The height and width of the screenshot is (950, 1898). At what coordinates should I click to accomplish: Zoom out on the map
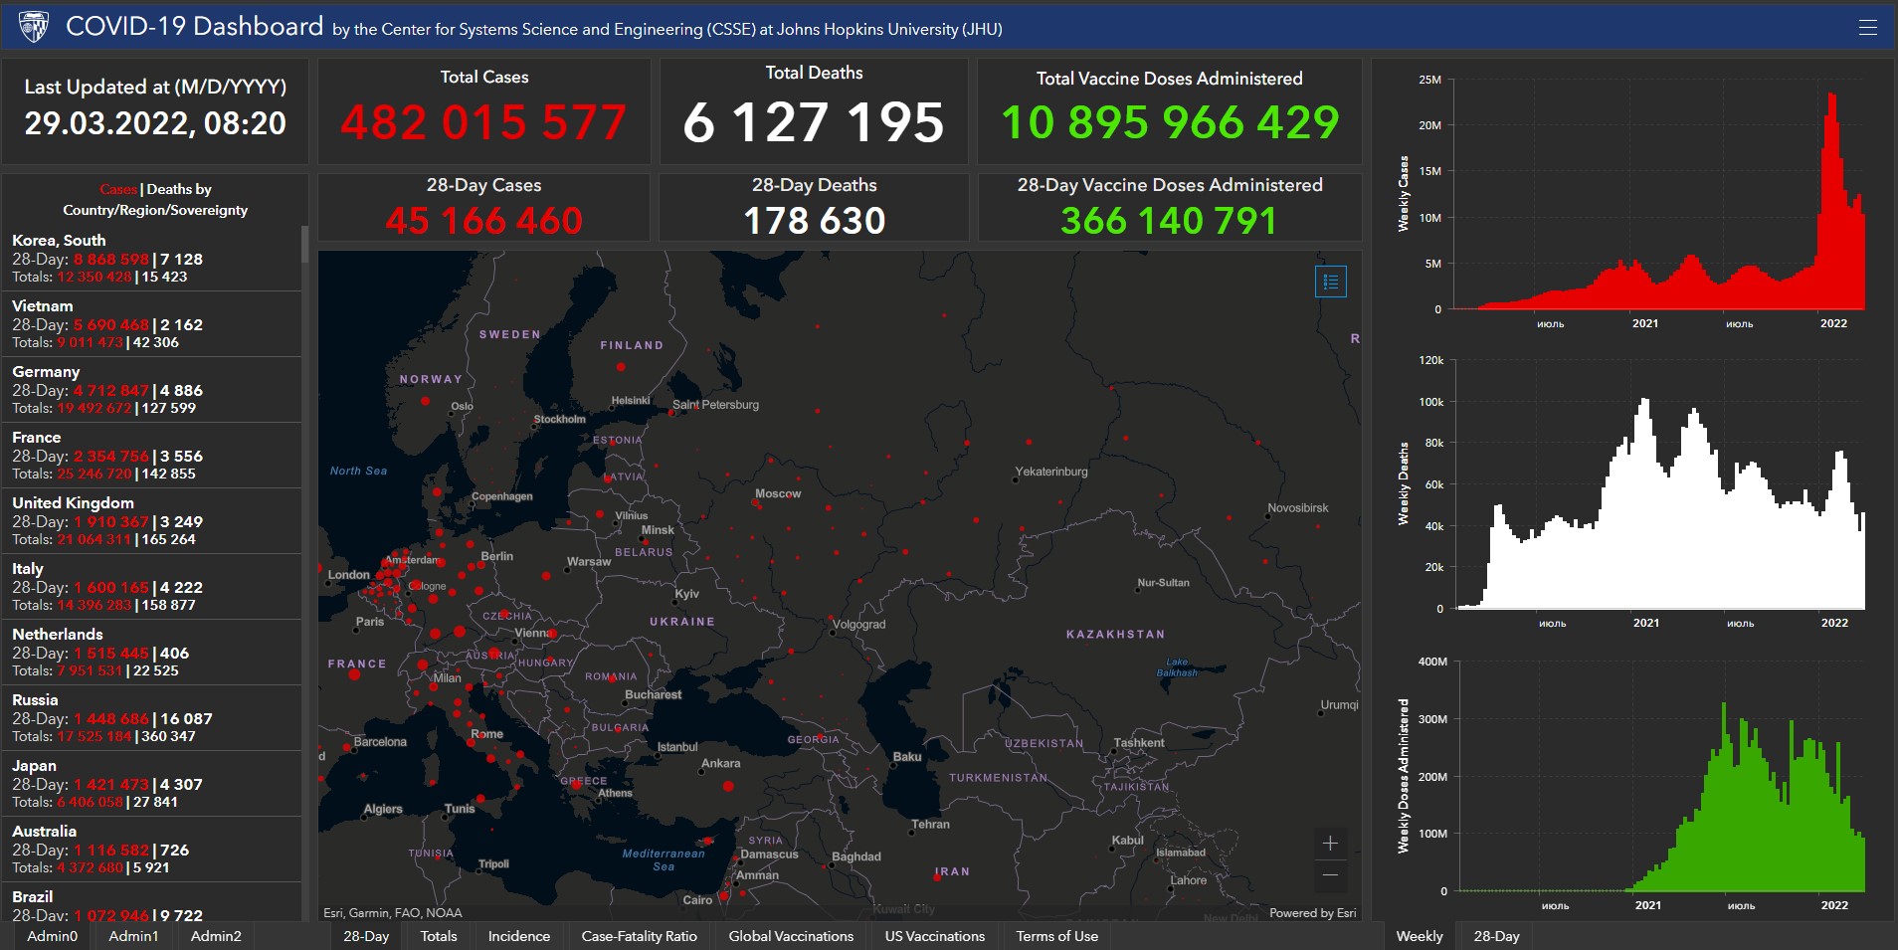coord(1330,875)
